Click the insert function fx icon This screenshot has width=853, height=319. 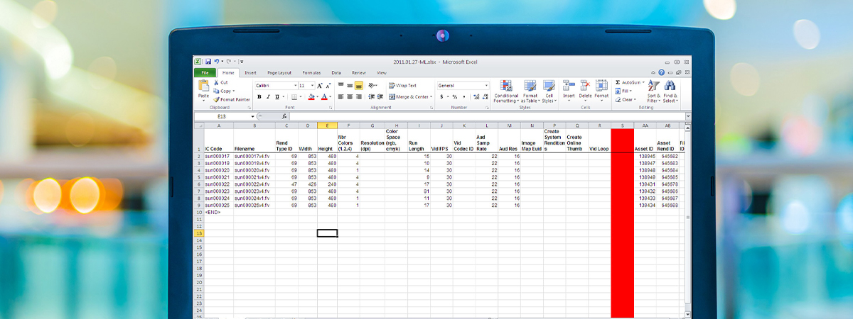pyautogui.click(x=284, y=116)
